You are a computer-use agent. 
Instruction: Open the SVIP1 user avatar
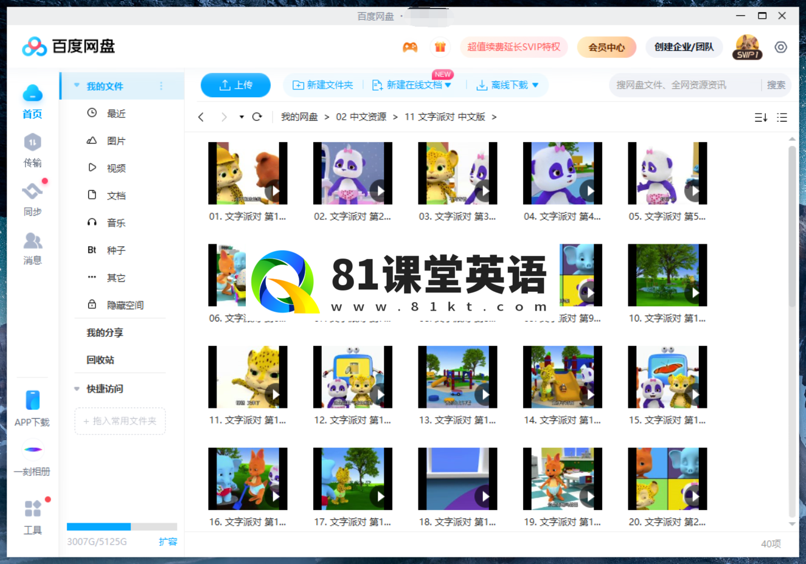pyautogui.click(x=747, y=47)
